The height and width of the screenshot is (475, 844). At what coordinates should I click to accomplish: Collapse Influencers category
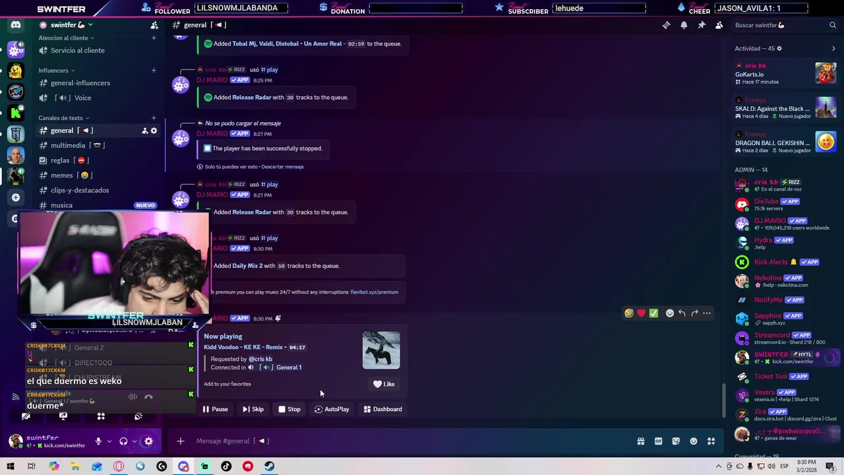click(57, 71)
